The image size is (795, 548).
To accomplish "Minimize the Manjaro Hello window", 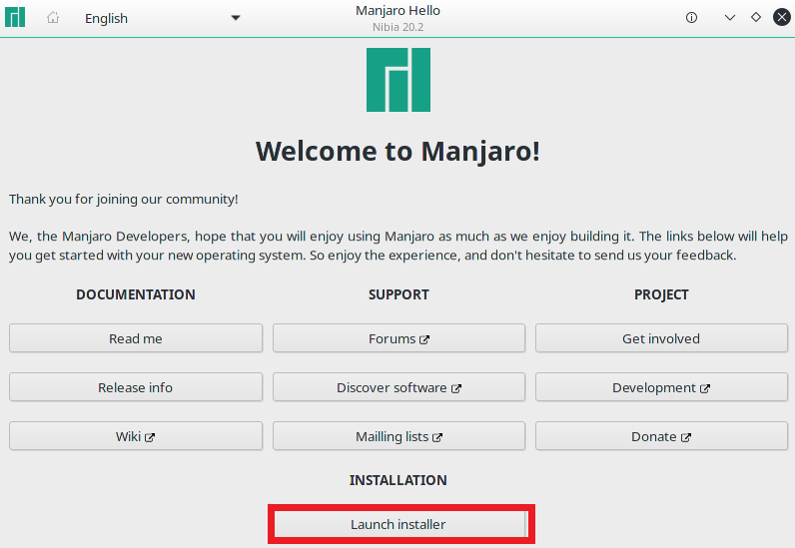I will tap(730, 18).
